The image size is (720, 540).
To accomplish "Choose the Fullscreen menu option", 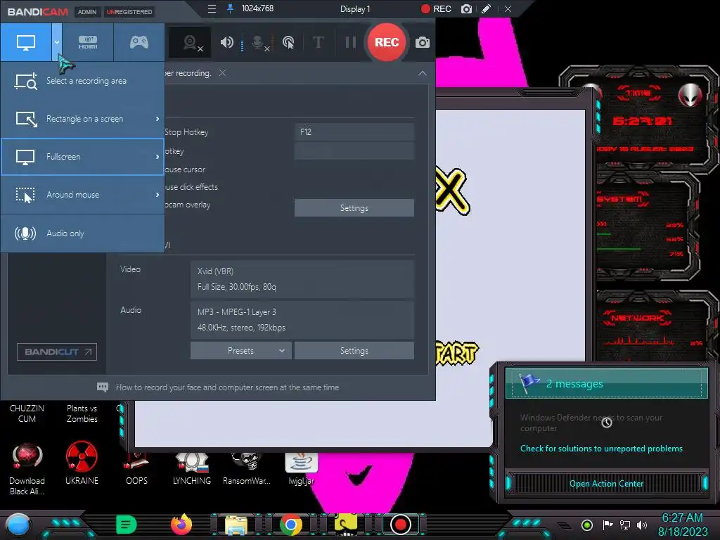I will tap(83, 157).
